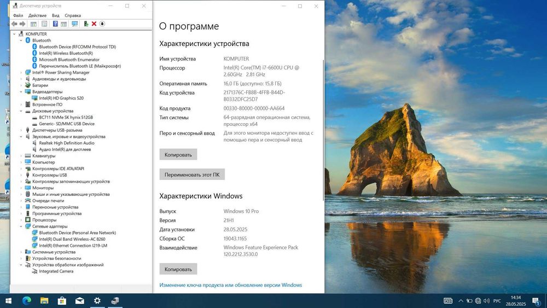Click the KOMPUTER root computer icon

point(21,34)
